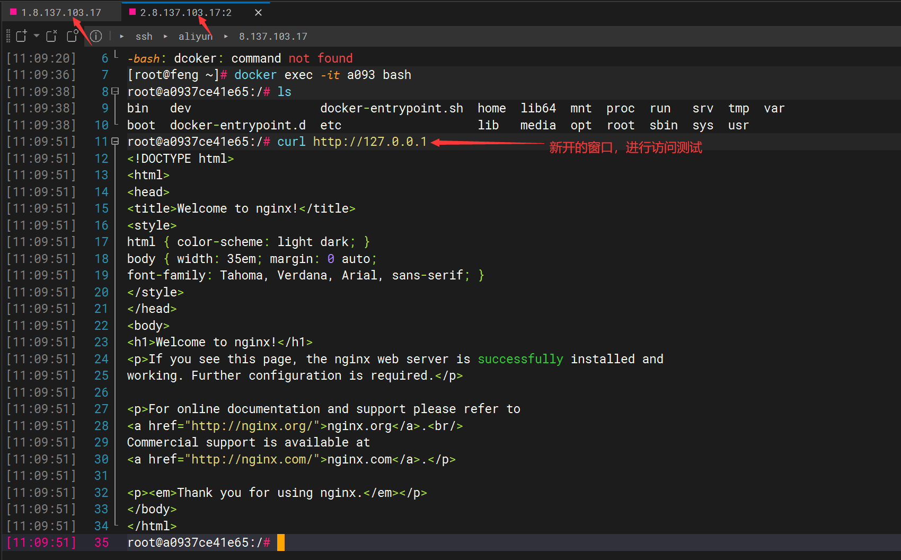Viewport: 901px width, 560px height.
Task: Click the duplicate session icon with circle
Action: pos(73,36)
